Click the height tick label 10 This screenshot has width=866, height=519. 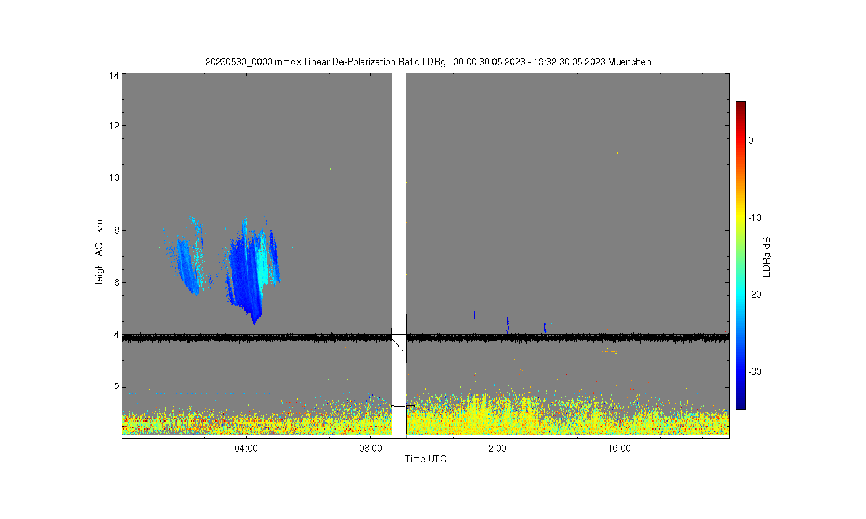(x=114, y=178)
